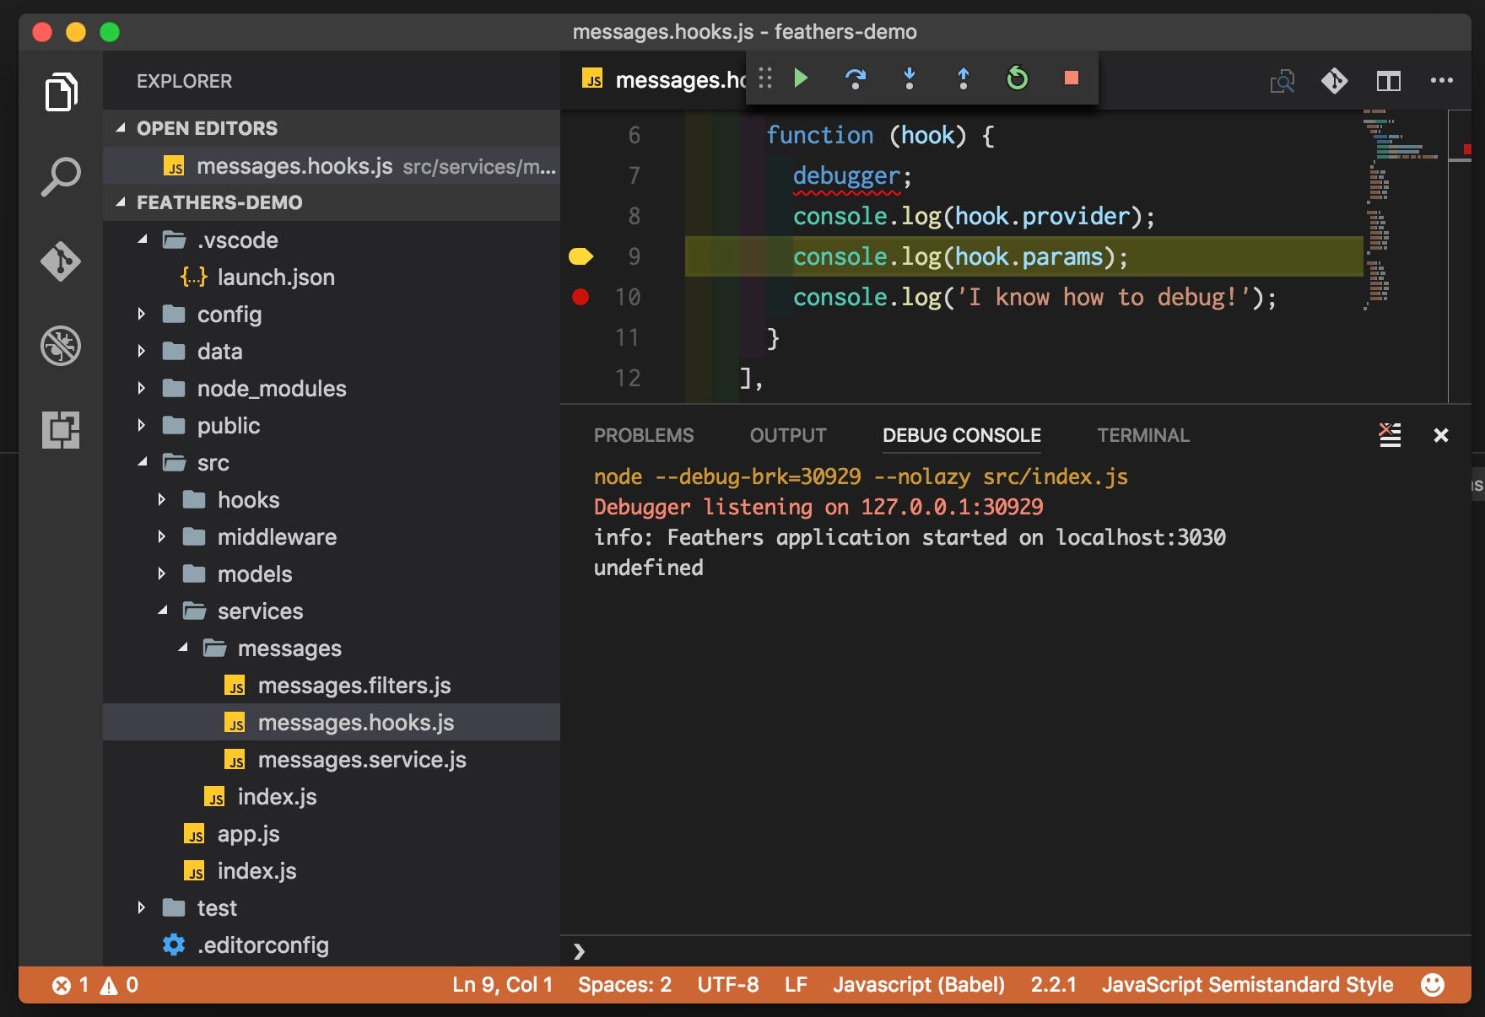Click the feedback smiley in status bar
The image size is (1485, 1017).
tap(1432, 985)
